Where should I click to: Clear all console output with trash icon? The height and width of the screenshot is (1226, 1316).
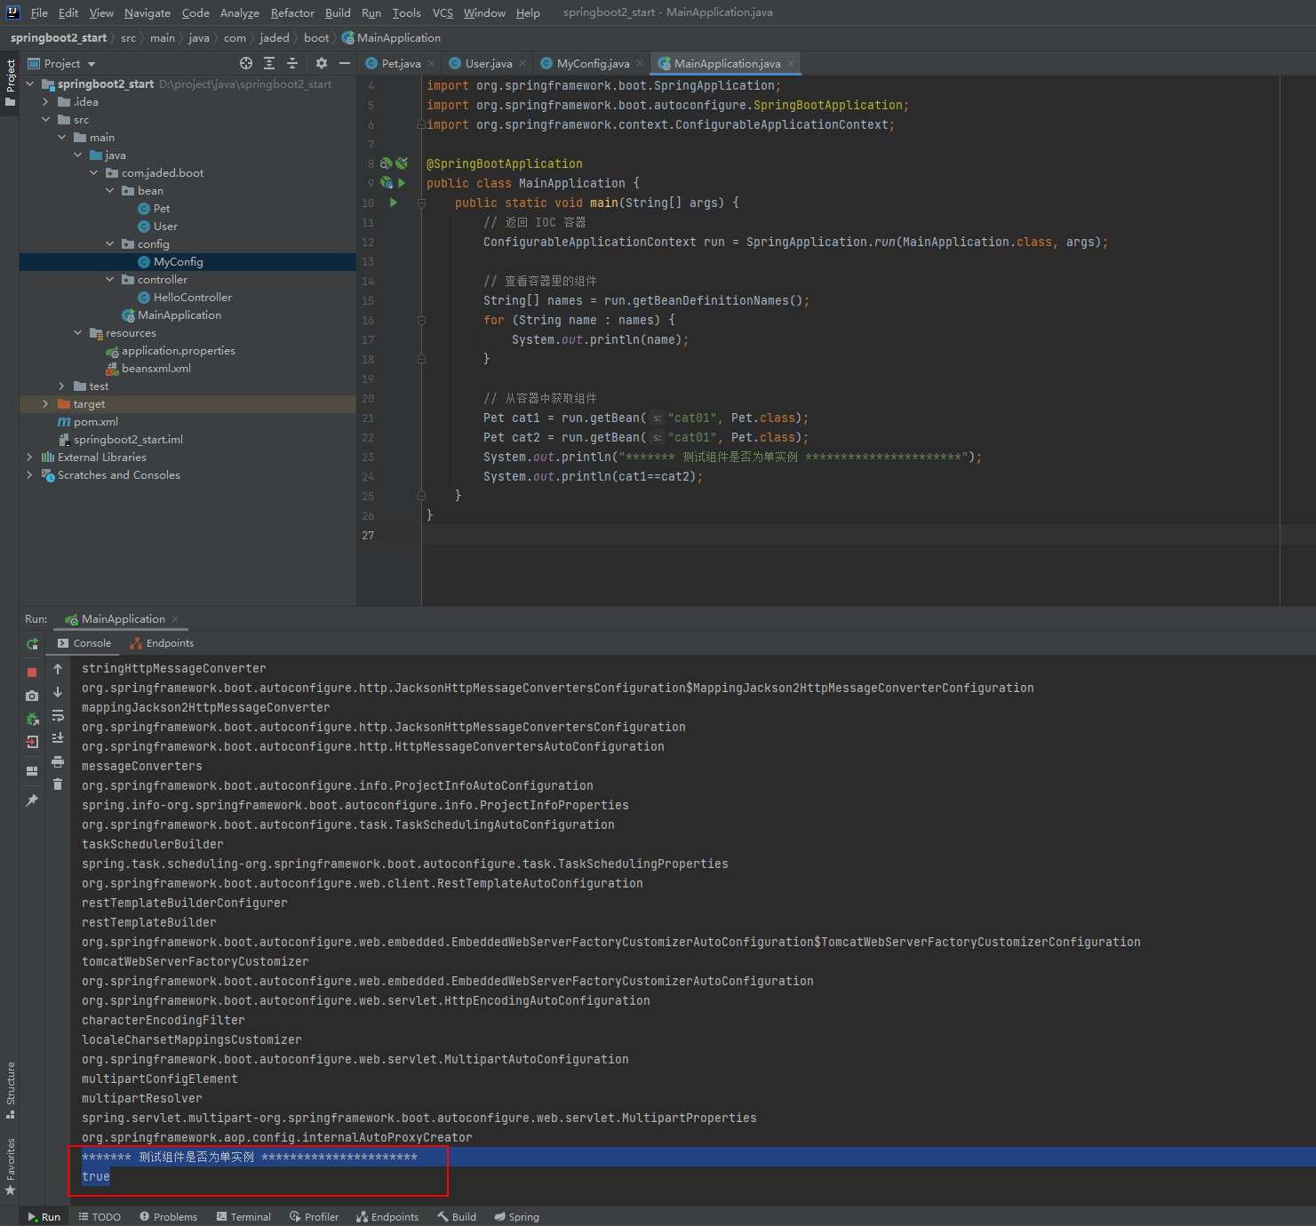[58, 784]
